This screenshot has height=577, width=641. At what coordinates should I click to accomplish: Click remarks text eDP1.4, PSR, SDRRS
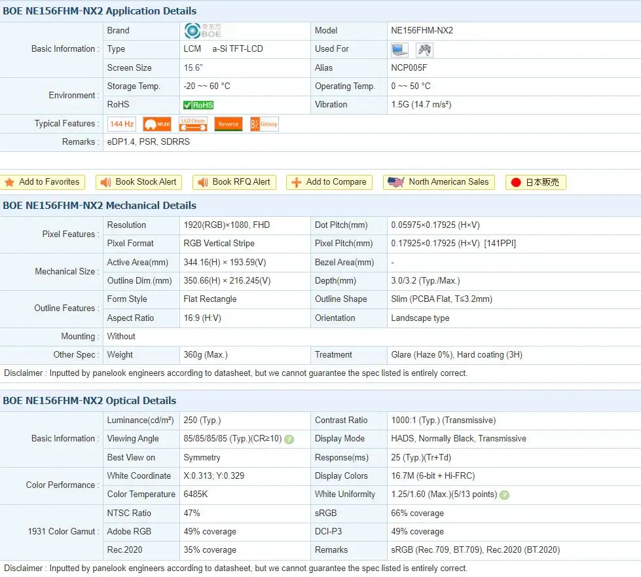pyautogui.click(x=149, y=142)
